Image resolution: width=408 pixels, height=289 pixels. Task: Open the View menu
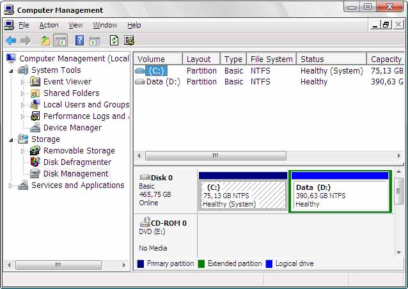coord(75,25)
